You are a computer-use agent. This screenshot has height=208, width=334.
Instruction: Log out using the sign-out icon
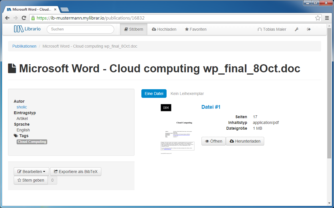pyautogui.click(x=309, y=29)
